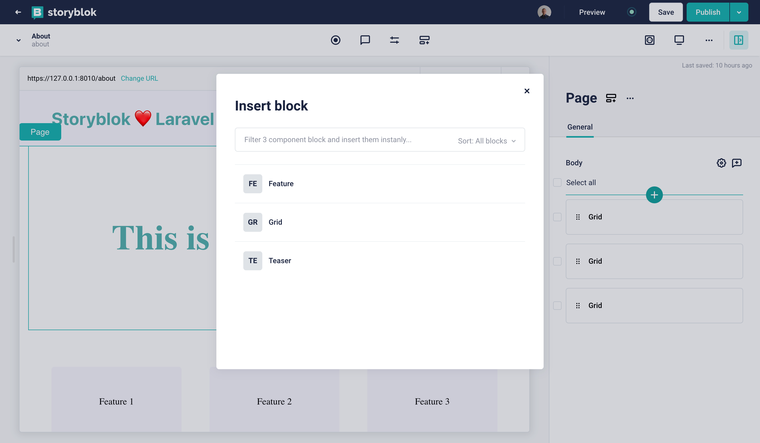This screenshot has height=443, width=760.
Task: Open the third Grid block in Body
Action: [x=654, y=306]
